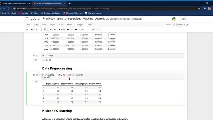
Task: Click the max row label in describe table
Action: [46, 49]
